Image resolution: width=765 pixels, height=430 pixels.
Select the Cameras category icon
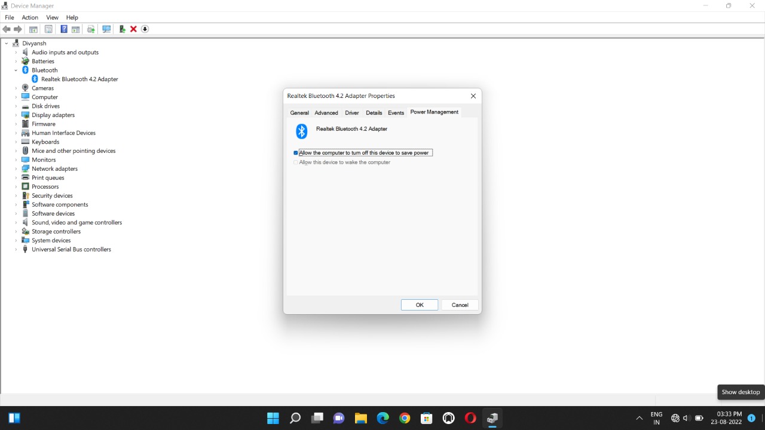pyautogui.click(x=25, y=88)
